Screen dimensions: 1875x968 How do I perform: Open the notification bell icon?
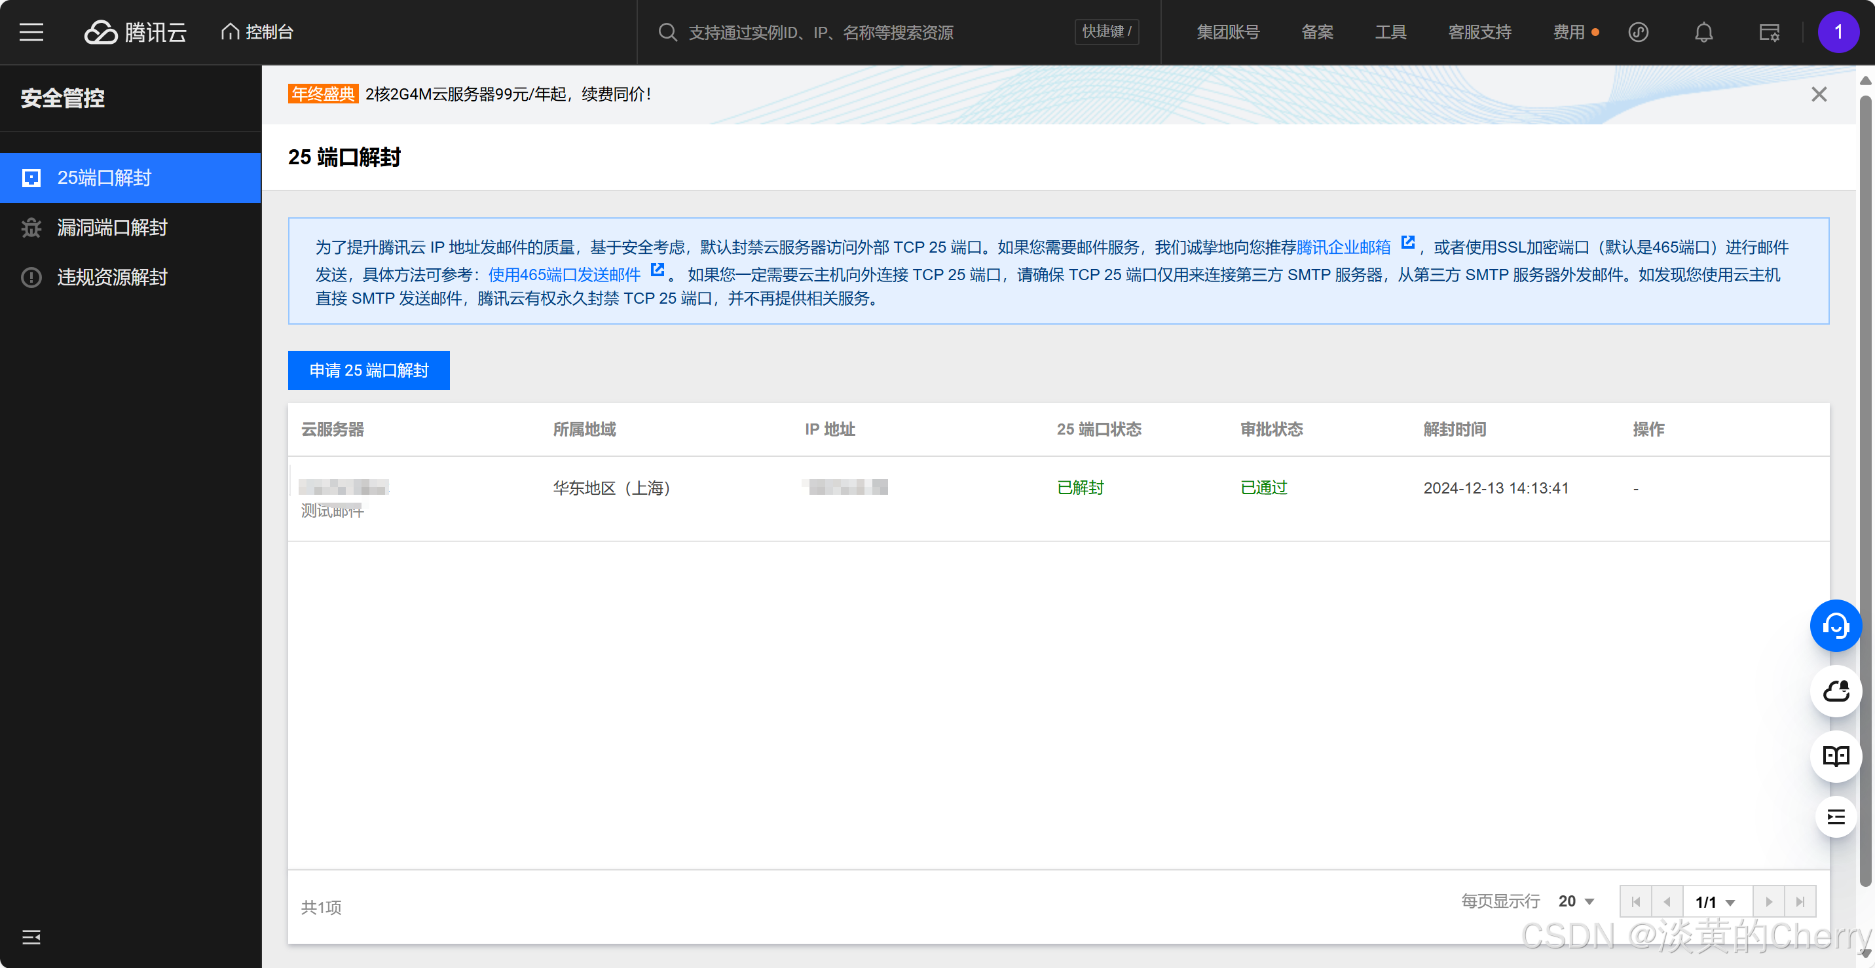[x=1703, y=32]
